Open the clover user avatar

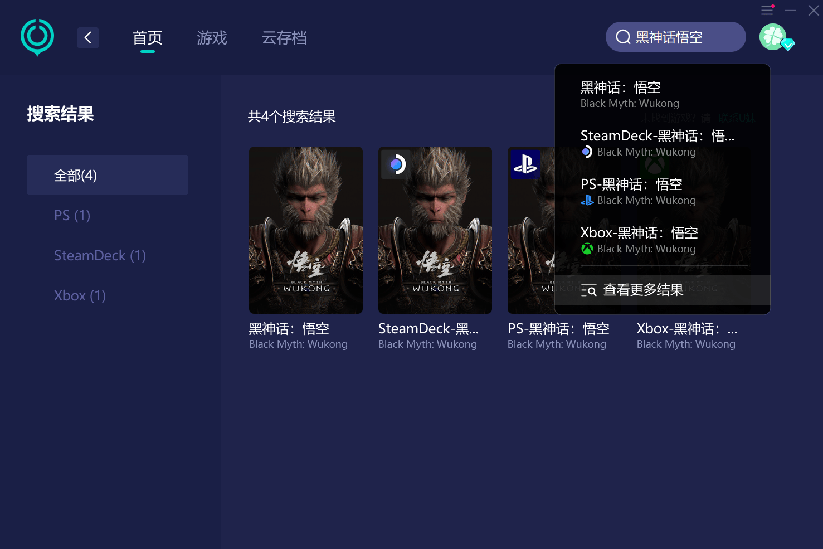[x=773, y=37]
